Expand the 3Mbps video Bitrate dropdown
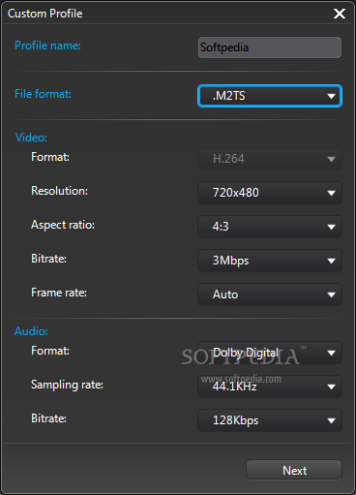Screen dimensions: 356x495 pyautogui.click(x=270, y=261)
